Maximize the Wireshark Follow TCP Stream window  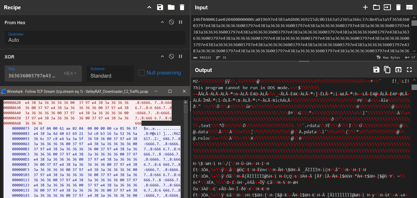170,91
